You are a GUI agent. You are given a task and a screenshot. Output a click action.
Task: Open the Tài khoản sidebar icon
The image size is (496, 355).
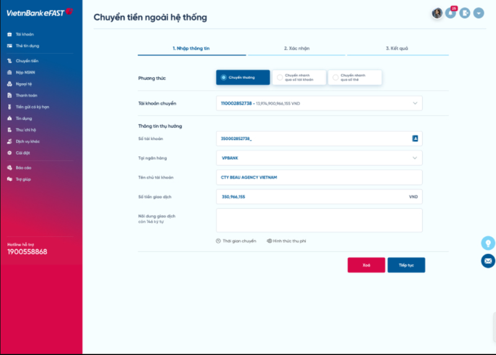(9, 34)
